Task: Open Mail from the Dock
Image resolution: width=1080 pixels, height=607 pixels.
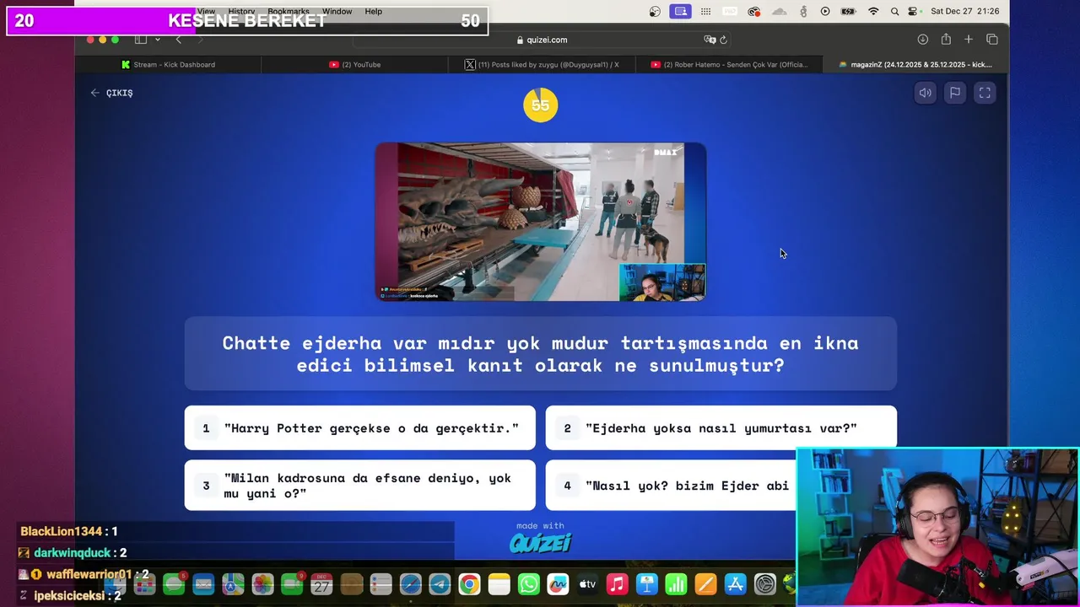Action: 203,584
